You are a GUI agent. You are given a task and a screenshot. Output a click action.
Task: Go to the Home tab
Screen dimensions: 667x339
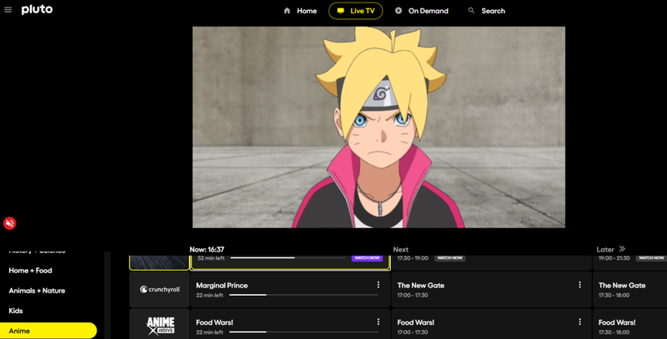300,11
